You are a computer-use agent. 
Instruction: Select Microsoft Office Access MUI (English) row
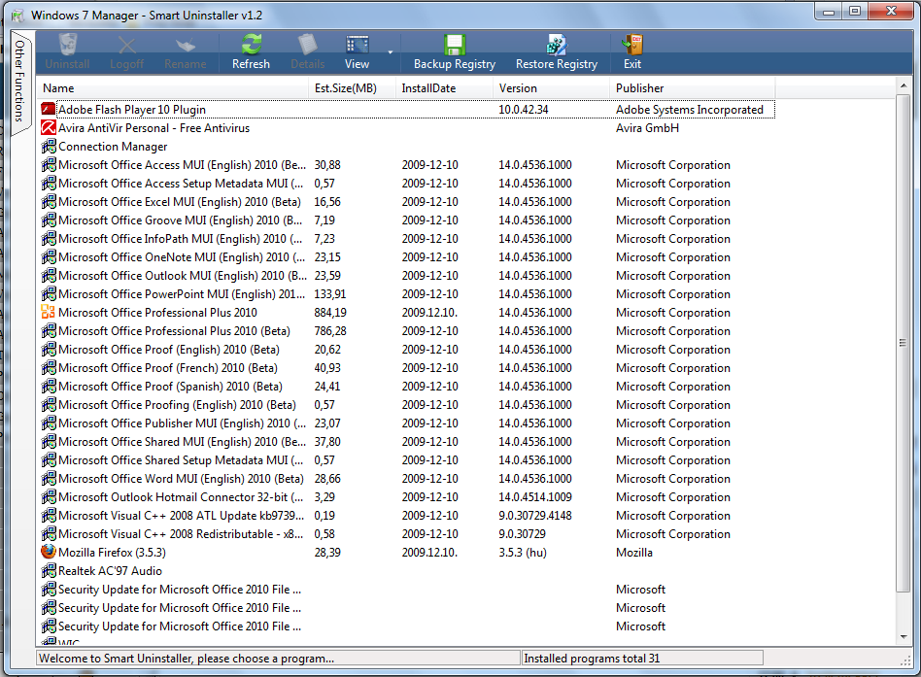coord(408,165)
